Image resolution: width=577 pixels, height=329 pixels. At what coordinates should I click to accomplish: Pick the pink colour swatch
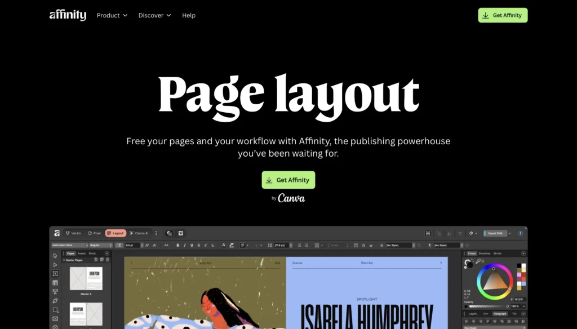tap(519, 274)
